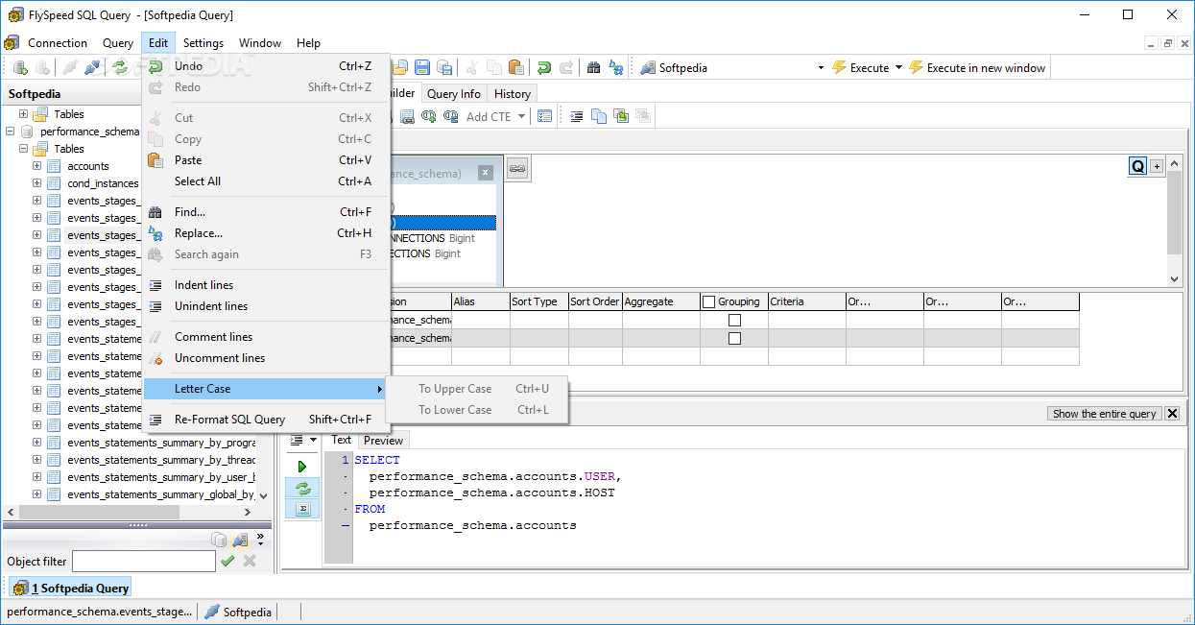Toggle the Grouping header checkbox

tap(708, 301)
